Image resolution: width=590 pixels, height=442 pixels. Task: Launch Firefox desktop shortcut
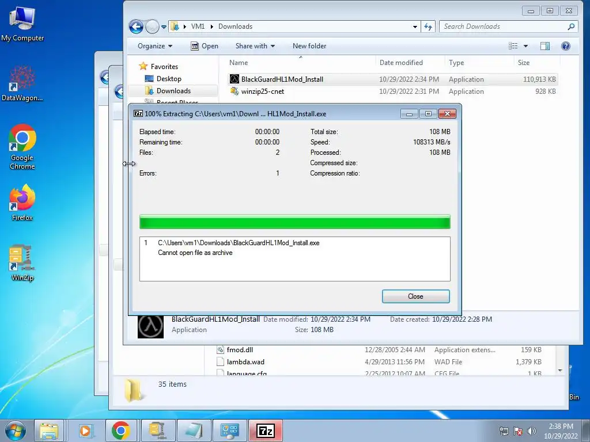22,202
